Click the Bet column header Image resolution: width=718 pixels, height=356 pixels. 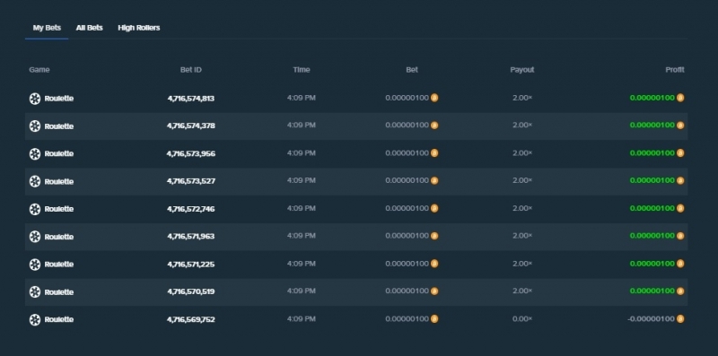point(412,70)
